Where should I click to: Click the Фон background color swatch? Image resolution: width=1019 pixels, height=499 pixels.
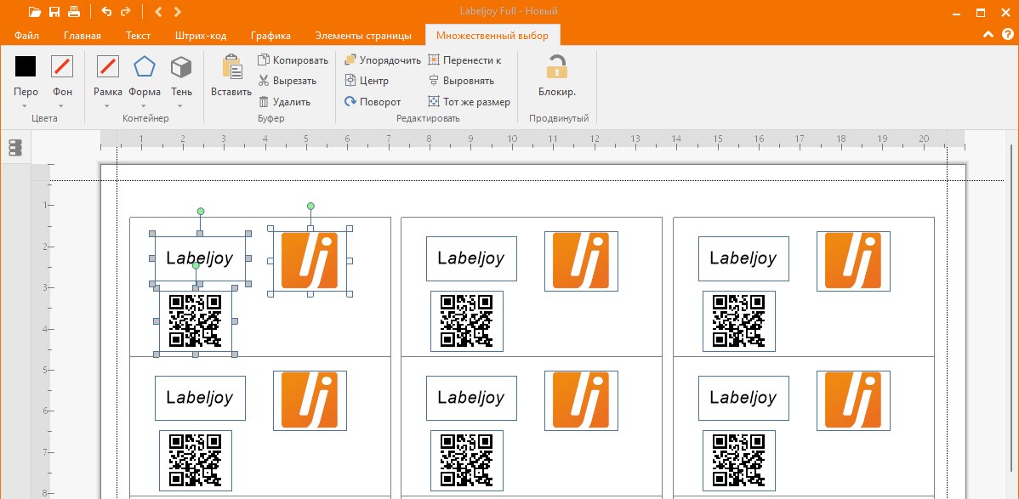(62, 66)
